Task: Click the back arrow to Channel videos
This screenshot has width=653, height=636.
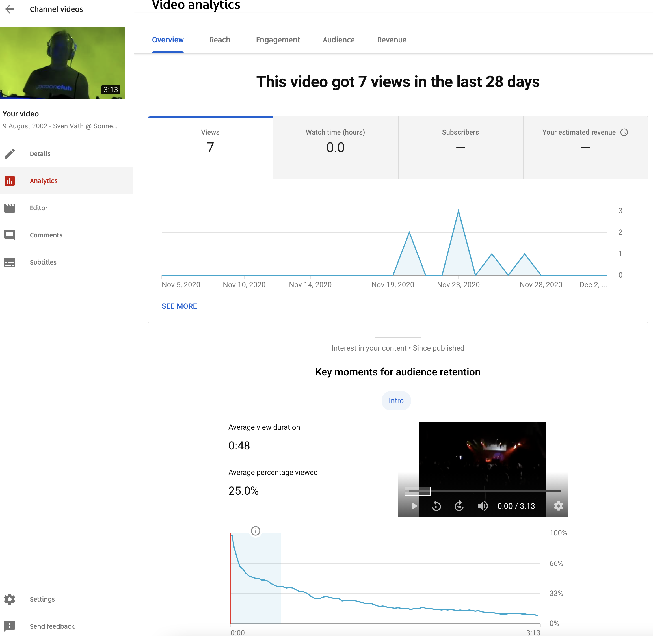Action: click(x=10, y=9)
